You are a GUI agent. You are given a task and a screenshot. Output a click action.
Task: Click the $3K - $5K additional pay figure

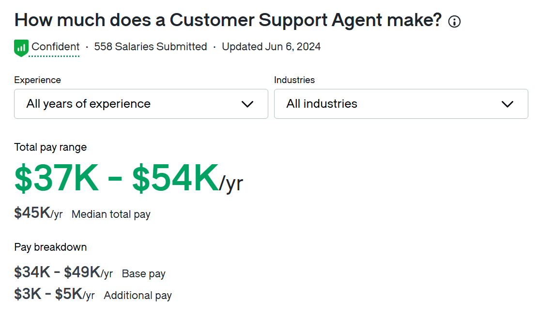pos(54,294)
